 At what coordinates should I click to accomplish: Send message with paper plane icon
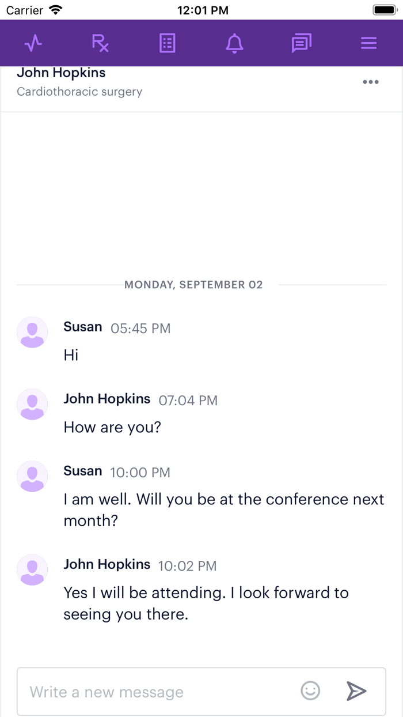click(x=356, y=690)
